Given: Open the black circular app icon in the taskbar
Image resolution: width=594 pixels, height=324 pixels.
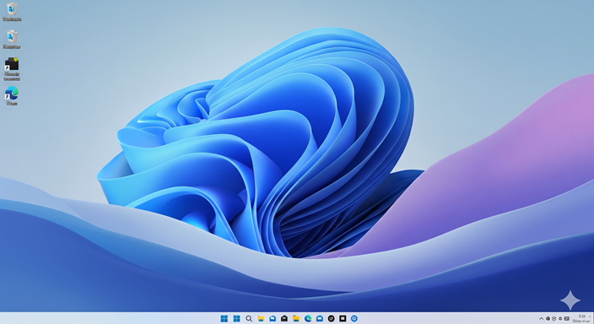Looking at the screenshot, I should pyautogui.click(x=331, y=318).
